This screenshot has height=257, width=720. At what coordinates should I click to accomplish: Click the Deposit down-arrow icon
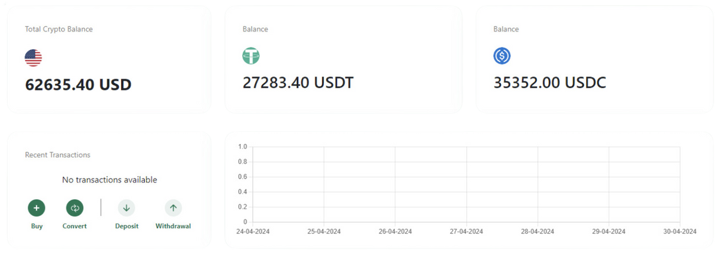pos(126,208)
